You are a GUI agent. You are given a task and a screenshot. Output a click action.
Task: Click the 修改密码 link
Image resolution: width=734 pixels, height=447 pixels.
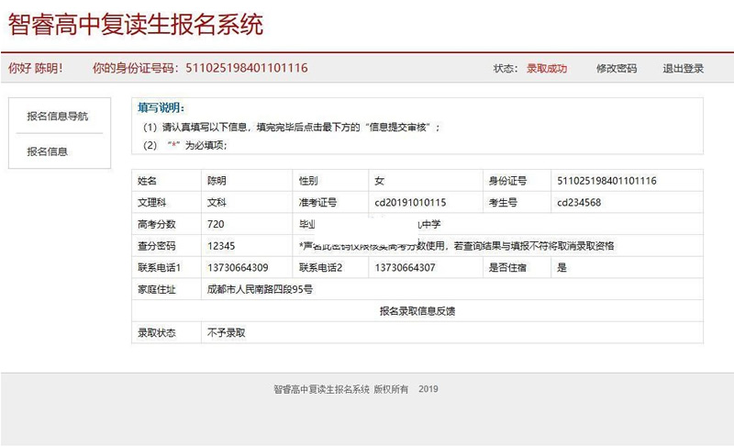[x=616, y=68]
